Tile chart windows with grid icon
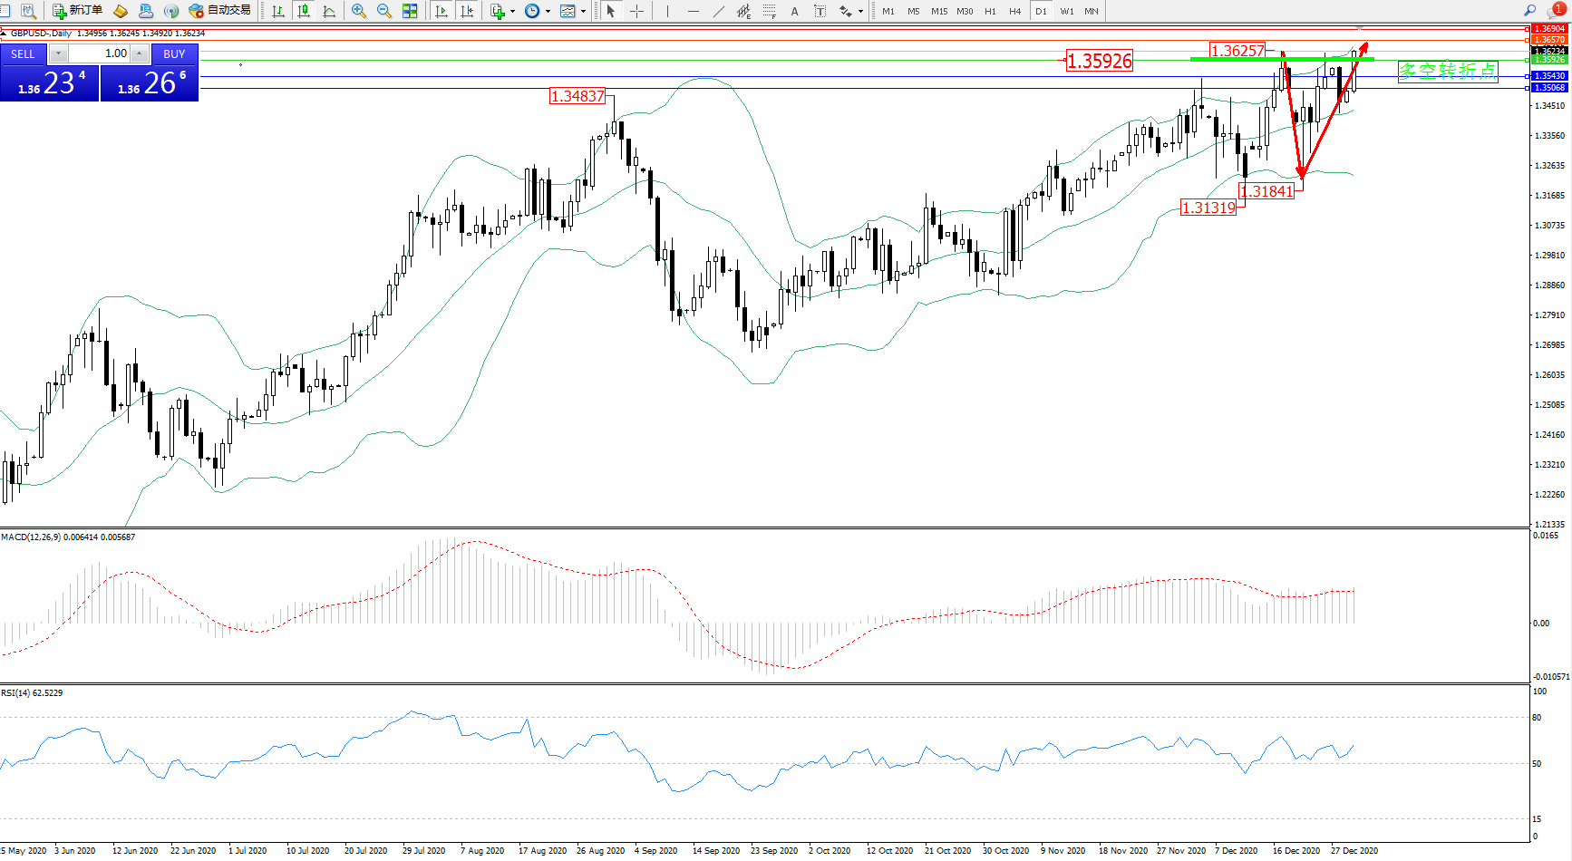This screenshot has width=1572, height=861. tap(410, 11)
